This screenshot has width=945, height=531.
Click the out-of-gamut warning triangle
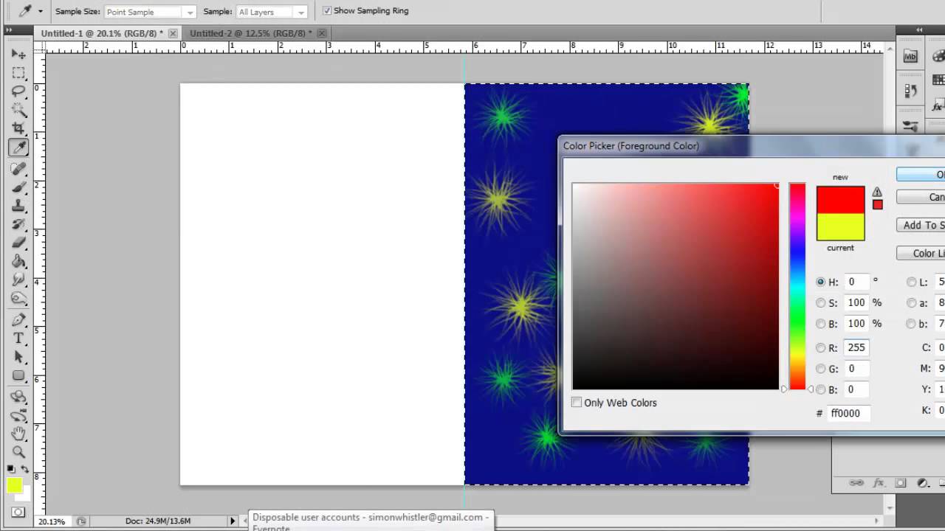point(877,192)
